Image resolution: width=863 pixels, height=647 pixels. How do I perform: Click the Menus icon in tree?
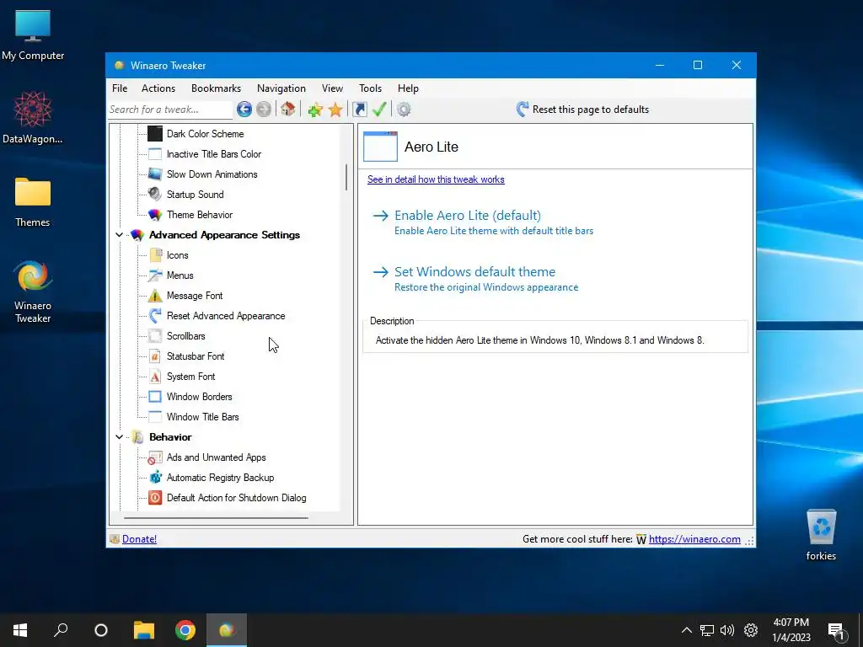(155, 275)
